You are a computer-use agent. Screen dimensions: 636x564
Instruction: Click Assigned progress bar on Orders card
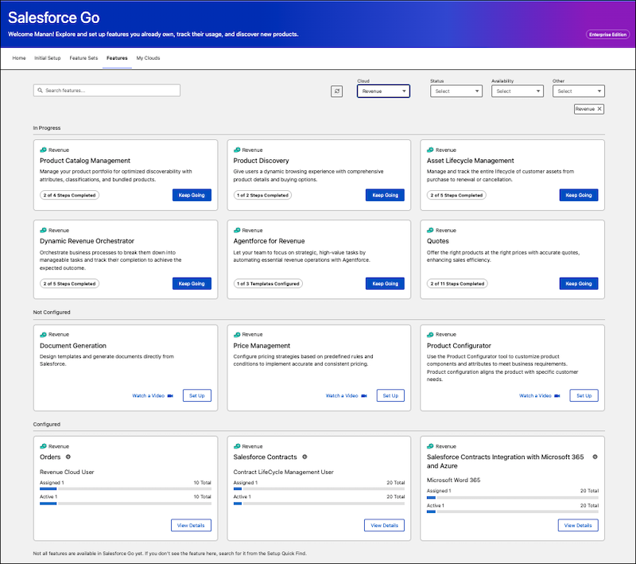coord(126,489)
